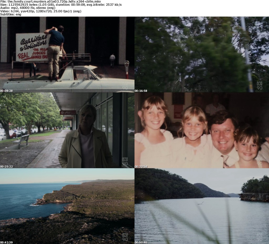Open the woman in beige coat thumbnail
The width and height of the screenshot is (269, 244).
click(x=67, y=130)
